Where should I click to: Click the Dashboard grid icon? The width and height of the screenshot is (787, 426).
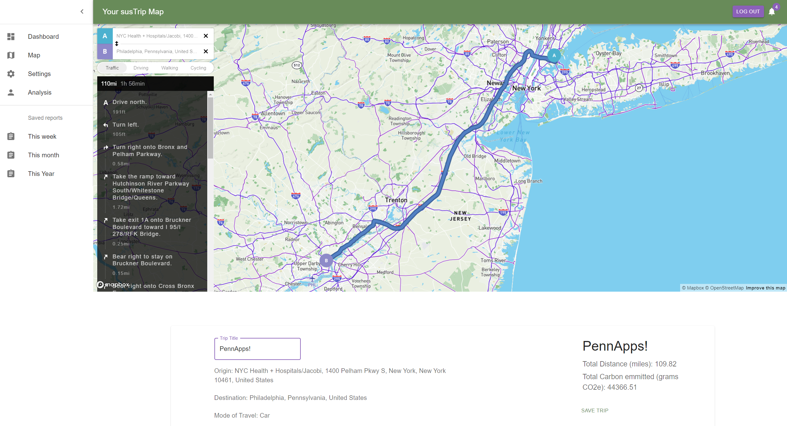pyautogui.click(x=11, y=37)
